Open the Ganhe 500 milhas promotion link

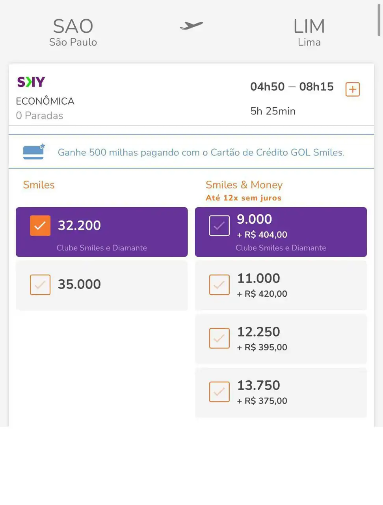[201, 152]
